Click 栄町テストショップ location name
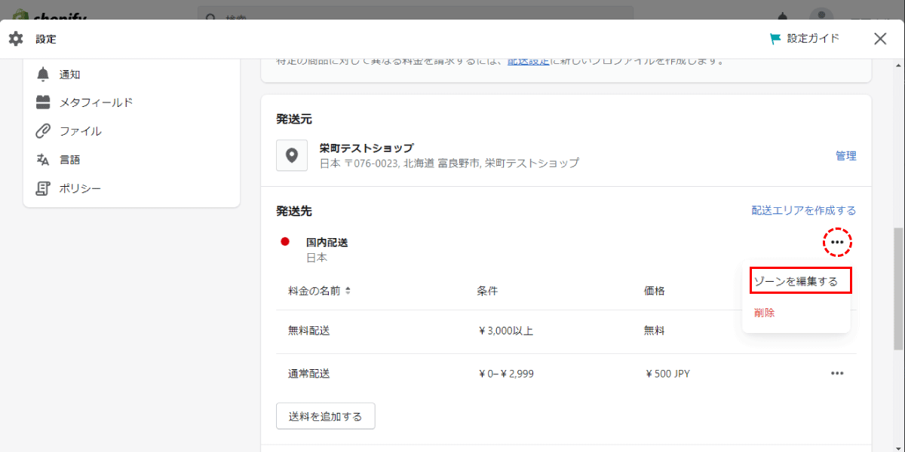 pos(367,148)
